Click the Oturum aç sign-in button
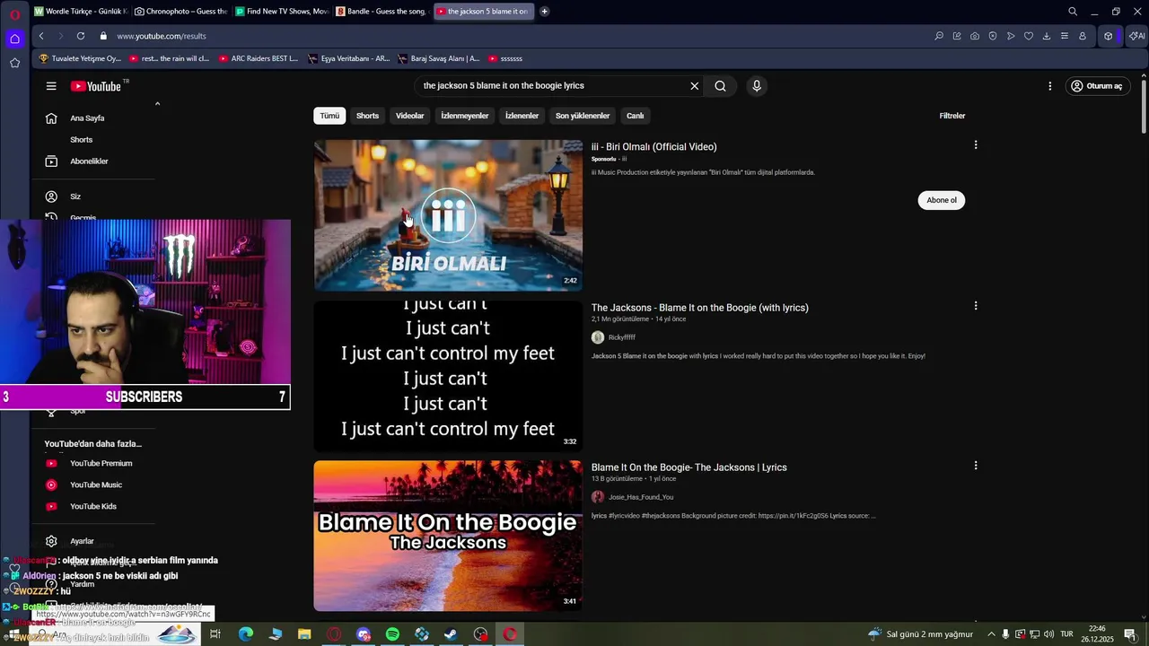Image resolution: width=1149 pixels, height=646 pixels. pos(1096,86)
